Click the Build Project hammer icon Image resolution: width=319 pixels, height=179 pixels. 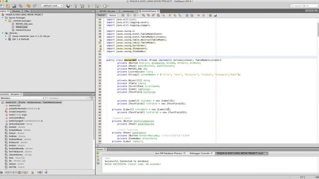click(x=76, y=6)
